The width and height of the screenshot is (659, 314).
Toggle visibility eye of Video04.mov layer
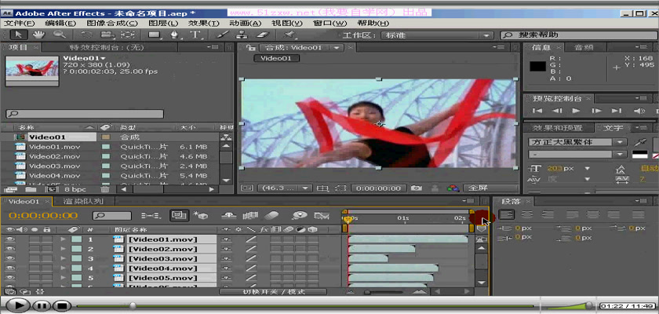(9, 268)
